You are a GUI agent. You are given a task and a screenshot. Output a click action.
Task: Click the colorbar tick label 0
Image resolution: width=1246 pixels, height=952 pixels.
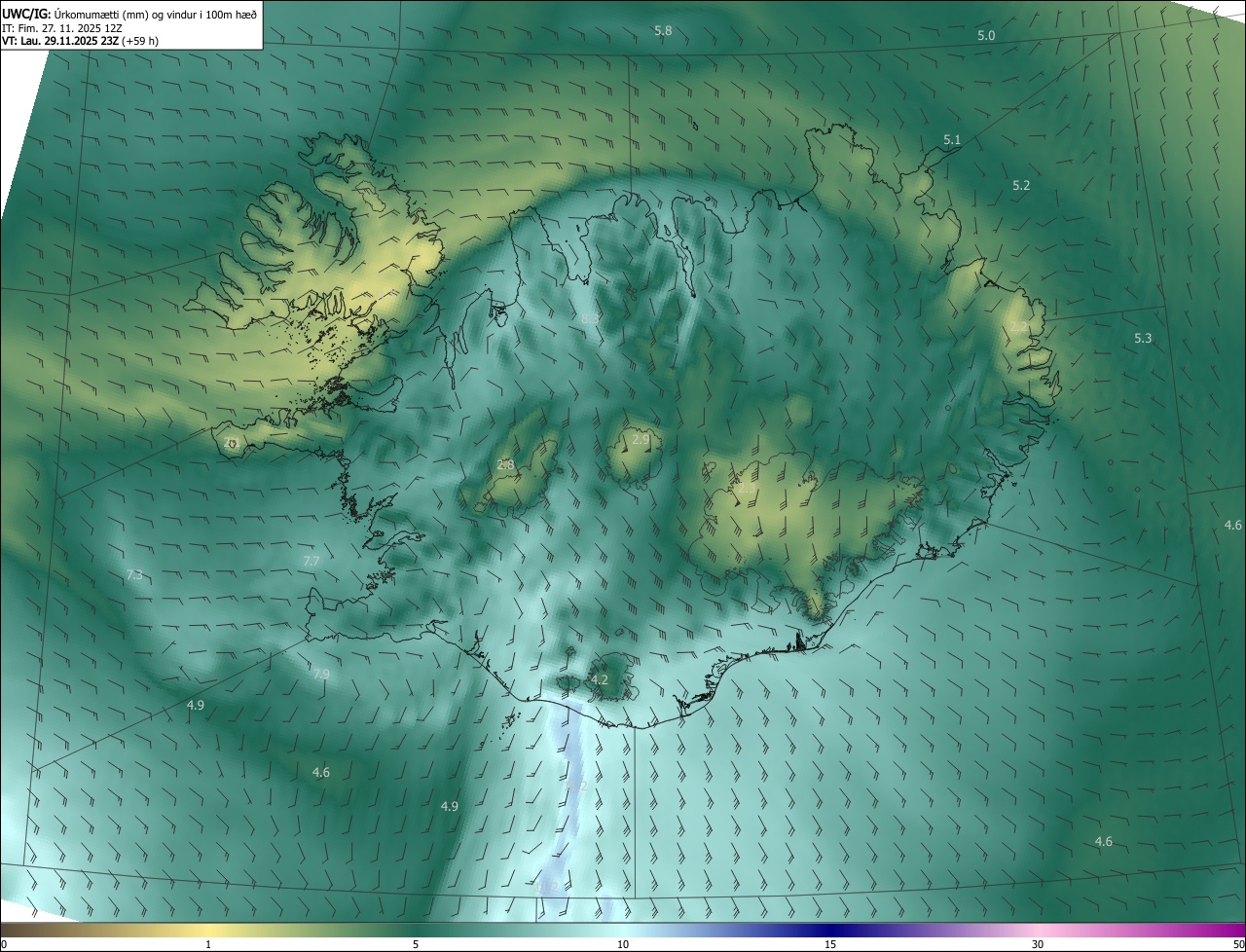4,945
